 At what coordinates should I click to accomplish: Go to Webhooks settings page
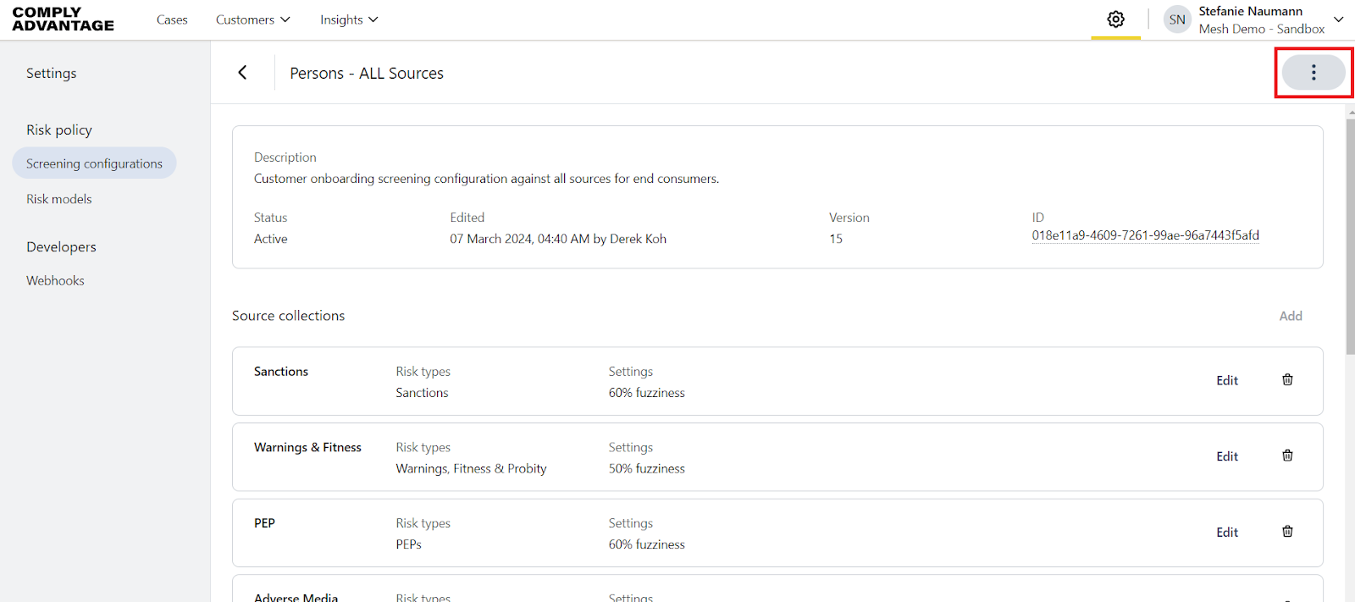click(55, 280)
